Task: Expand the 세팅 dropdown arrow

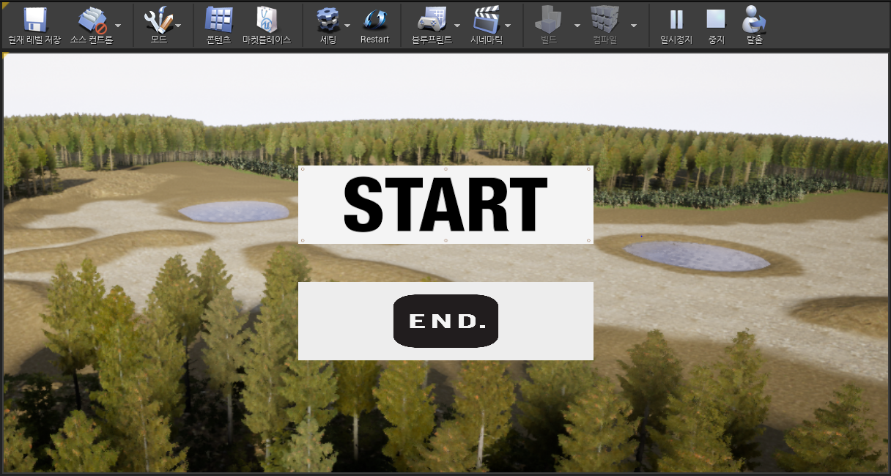Action: (347, 25)
